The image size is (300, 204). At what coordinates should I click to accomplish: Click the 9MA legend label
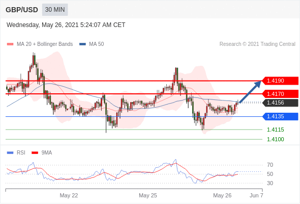coord(47,153)
